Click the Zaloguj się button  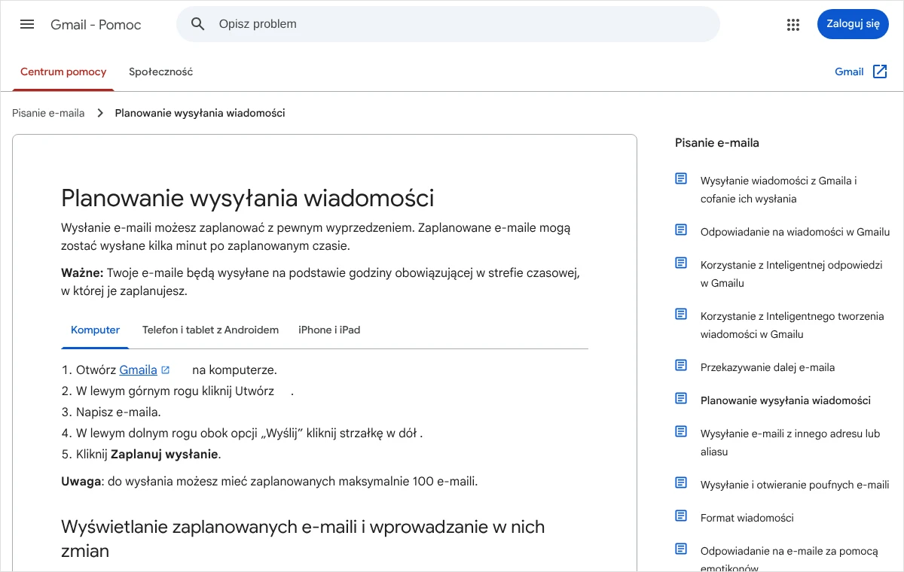(853, 24)
